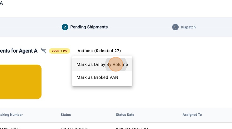The image size is (232, 129).
Task: Click the large yellow summary card
Action: [20, 82]
